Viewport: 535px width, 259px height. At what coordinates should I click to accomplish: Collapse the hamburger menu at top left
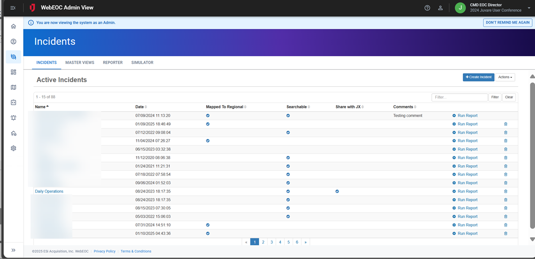(x=13, y=8)
